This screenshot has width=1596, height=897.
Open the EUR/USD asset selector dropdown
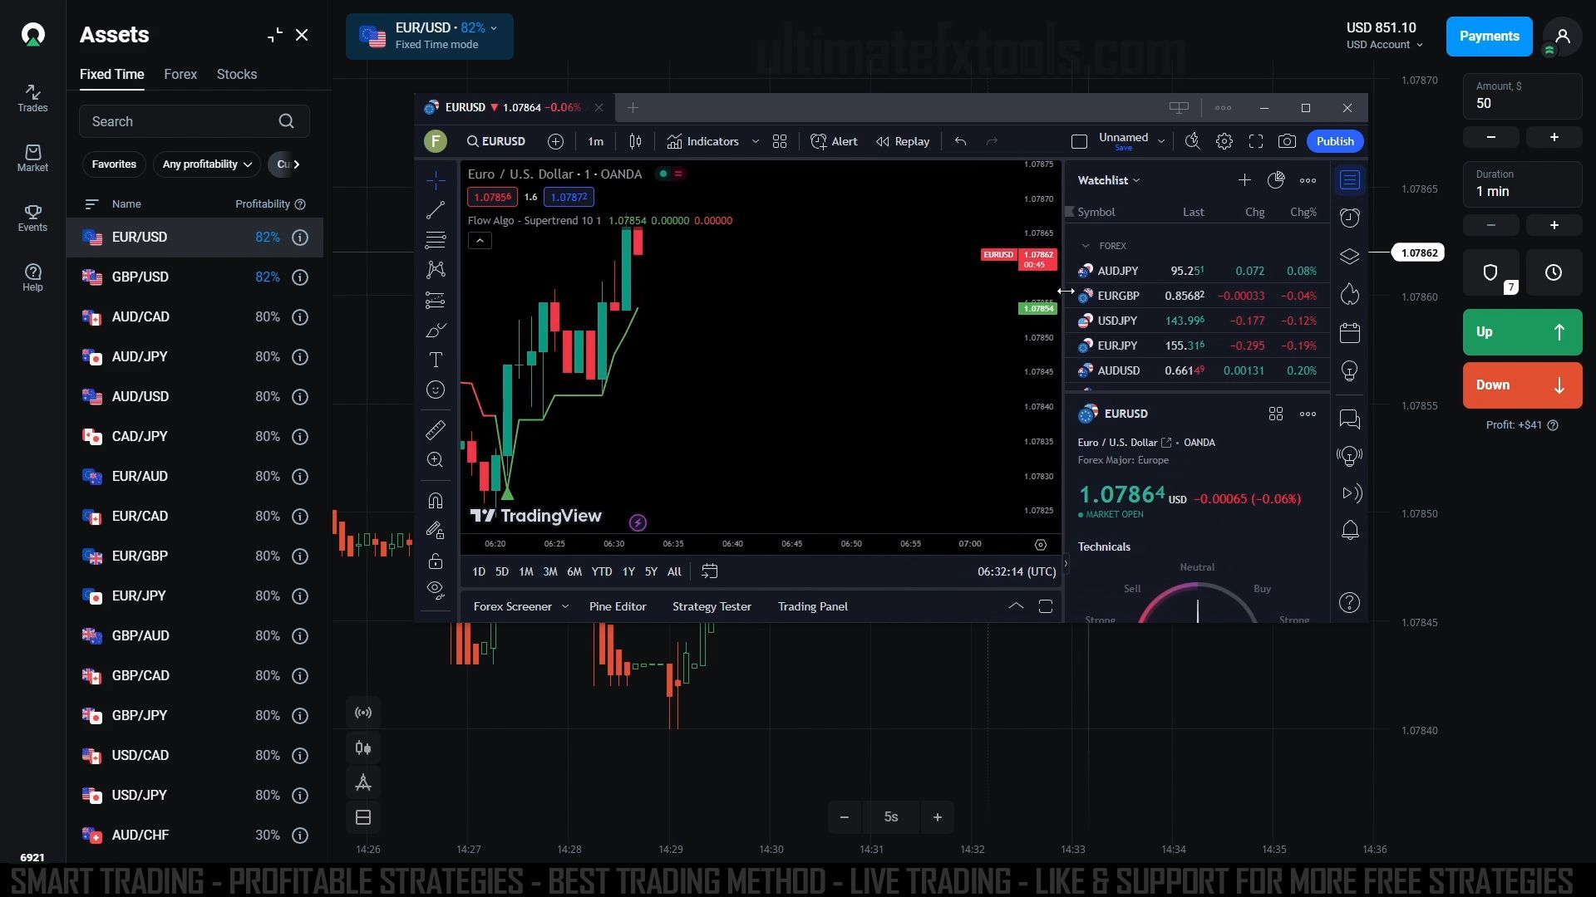[x=430, y=36]
